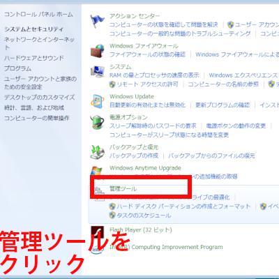The height and width of the screenshot is (279, 279).
Task: Open Windows ファイアウォール heading
Action: pos(144,46)
